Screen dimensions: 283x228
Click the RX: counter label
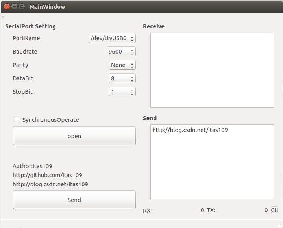(148, 211)
